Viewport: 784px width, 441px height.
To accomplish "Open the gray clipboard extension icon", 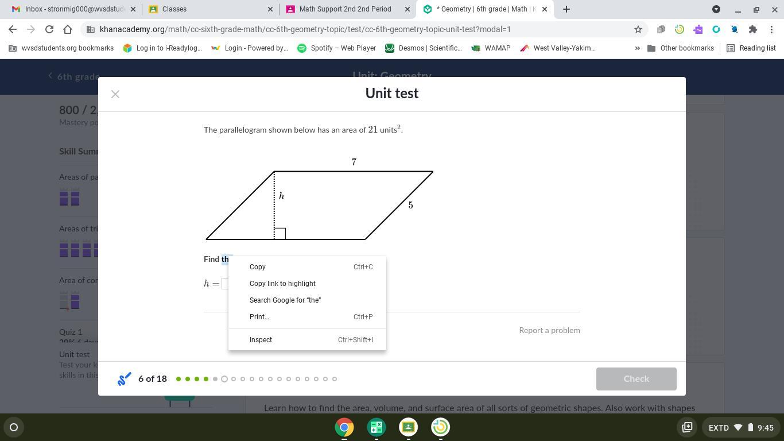I will coord(661,29).
